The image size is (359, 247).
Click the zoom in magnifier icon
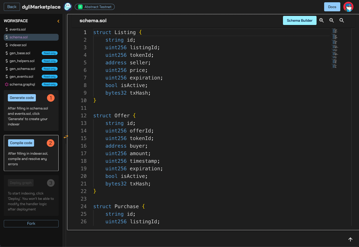point(321,20)
